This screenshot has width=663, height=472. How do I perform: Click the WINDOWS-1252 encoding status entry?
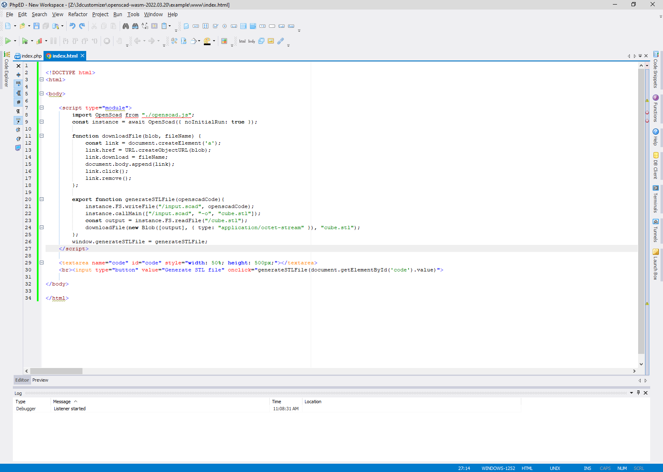tap(498, 468)
